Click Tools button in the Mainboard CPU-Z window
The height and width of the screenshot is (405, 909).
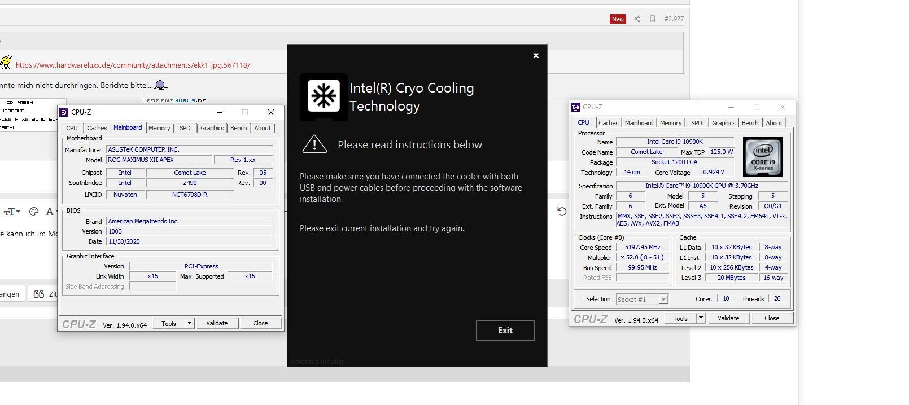click(169, 323)
